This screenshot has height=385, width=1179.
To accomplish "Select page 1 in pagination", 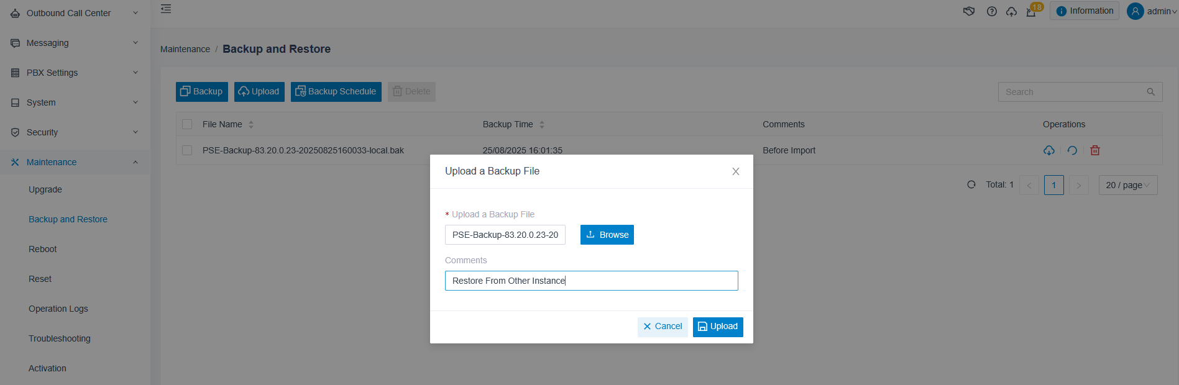I will coord(1054,185).
